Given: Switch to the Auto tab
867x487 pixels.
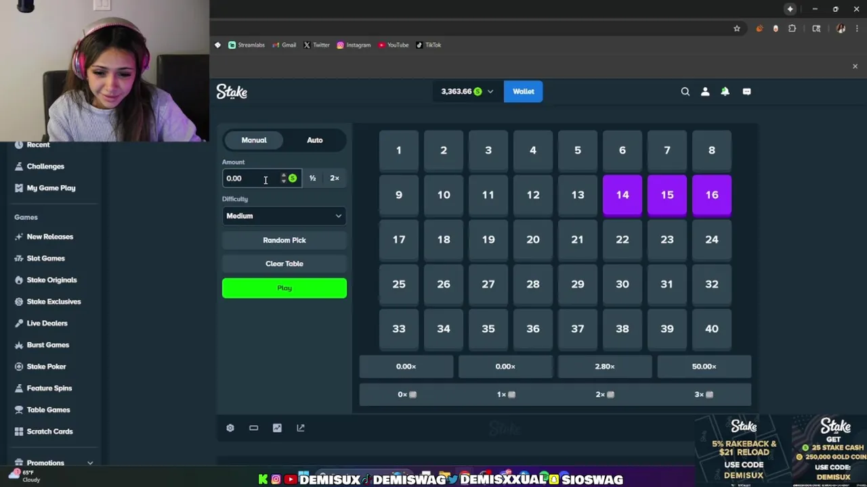Looking at the screenshot, I should click(315, 140).
